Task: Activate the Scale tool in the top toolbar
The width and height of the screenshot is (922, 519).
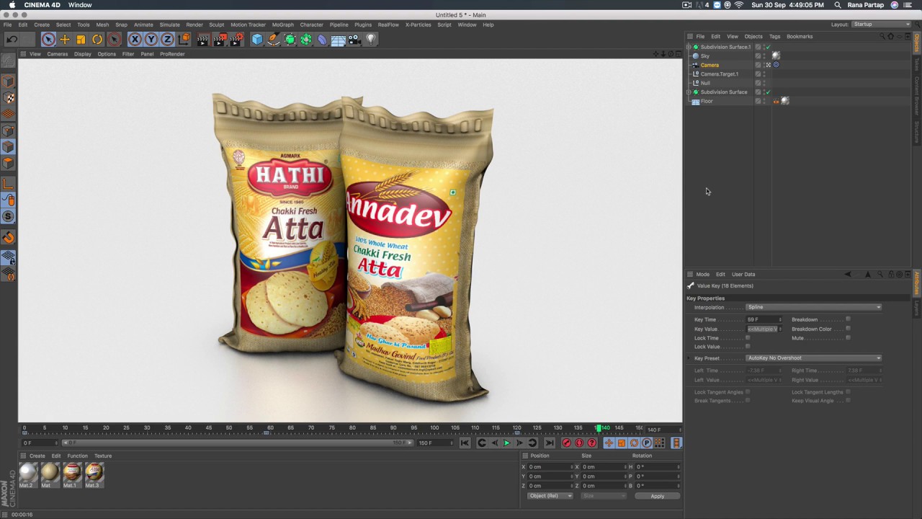Action: coord(81,40)
